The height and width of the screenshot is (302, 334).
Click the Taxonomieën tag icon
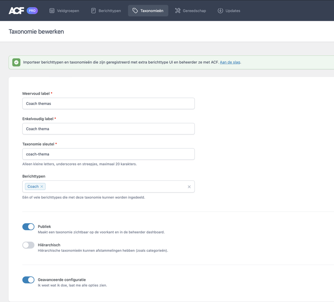click(x=135, y=11)
